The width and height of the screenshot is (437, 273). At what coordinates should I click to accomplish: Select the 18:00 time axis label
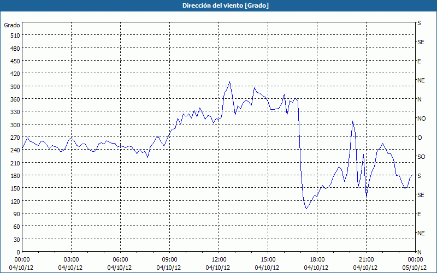point(317,260)
